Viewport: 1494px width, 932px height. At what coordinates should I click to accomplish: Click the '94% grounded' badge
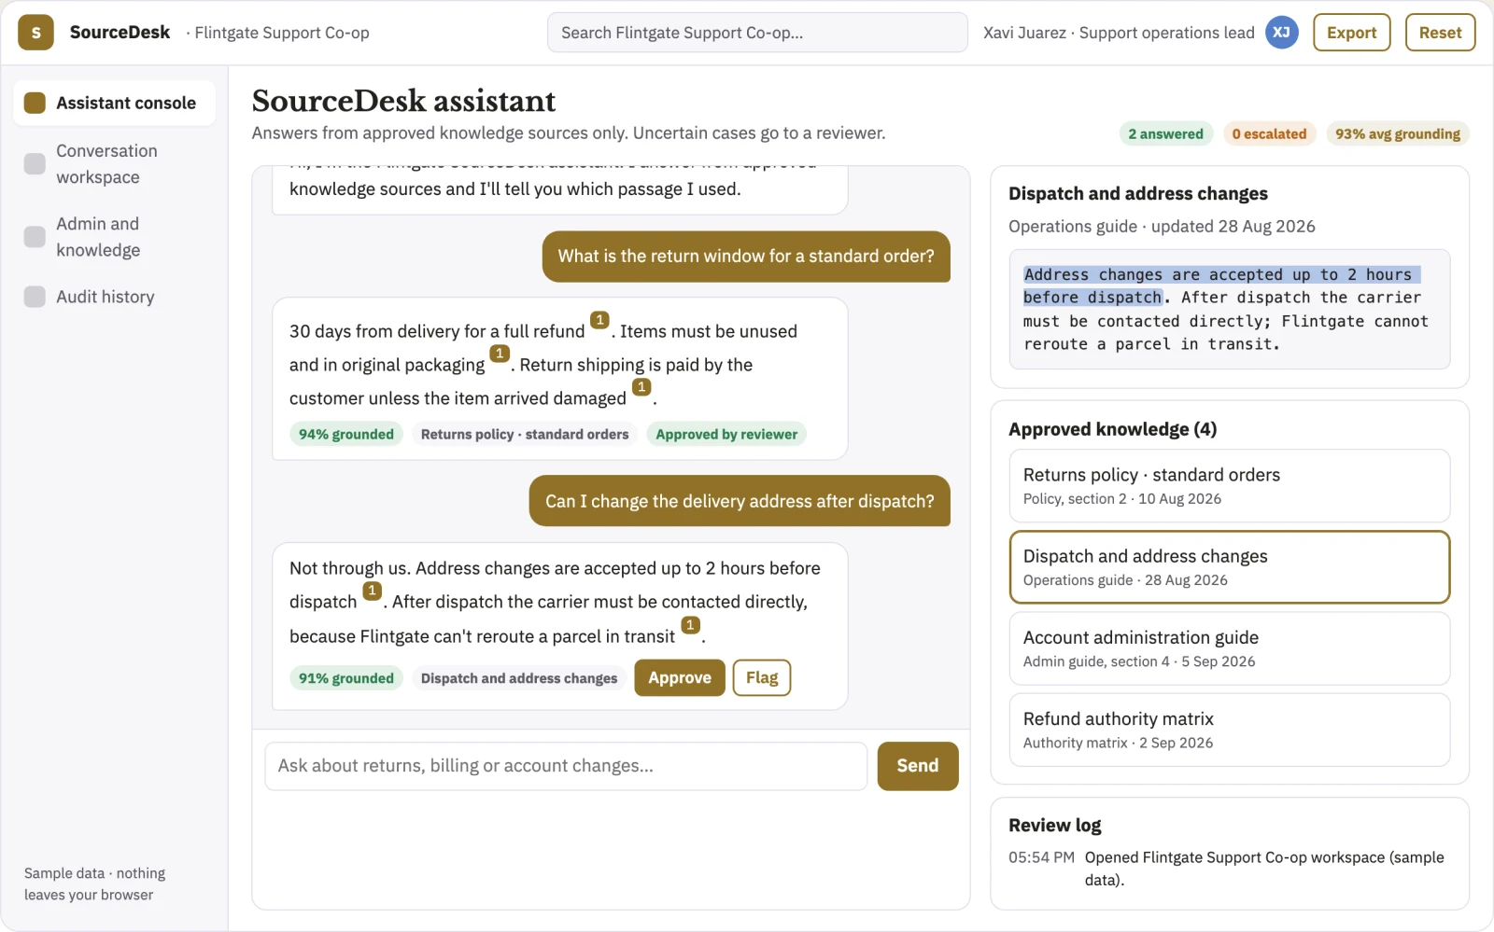346,435
